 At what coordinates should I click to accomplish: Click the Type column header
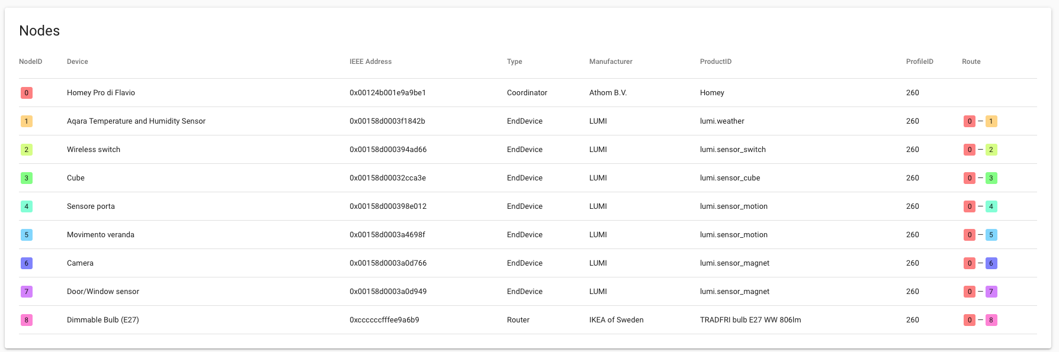click(514, 62)
